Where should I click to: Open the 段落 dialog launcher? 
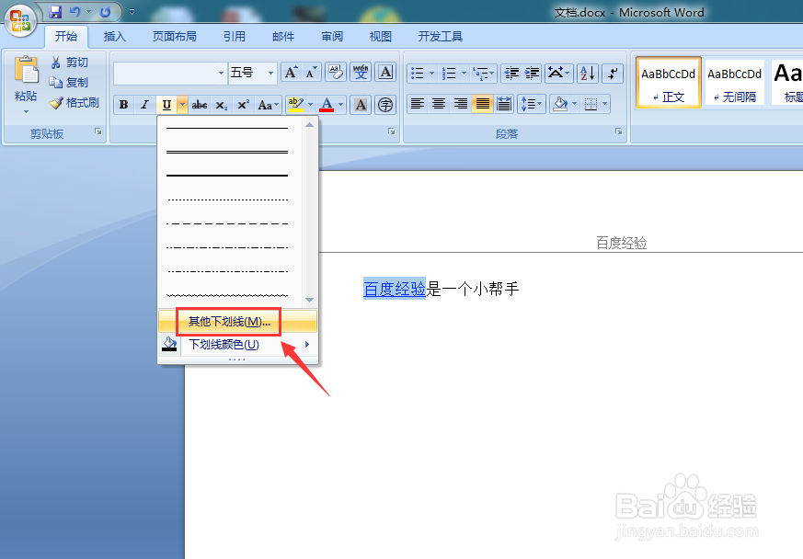pos(619,132)
